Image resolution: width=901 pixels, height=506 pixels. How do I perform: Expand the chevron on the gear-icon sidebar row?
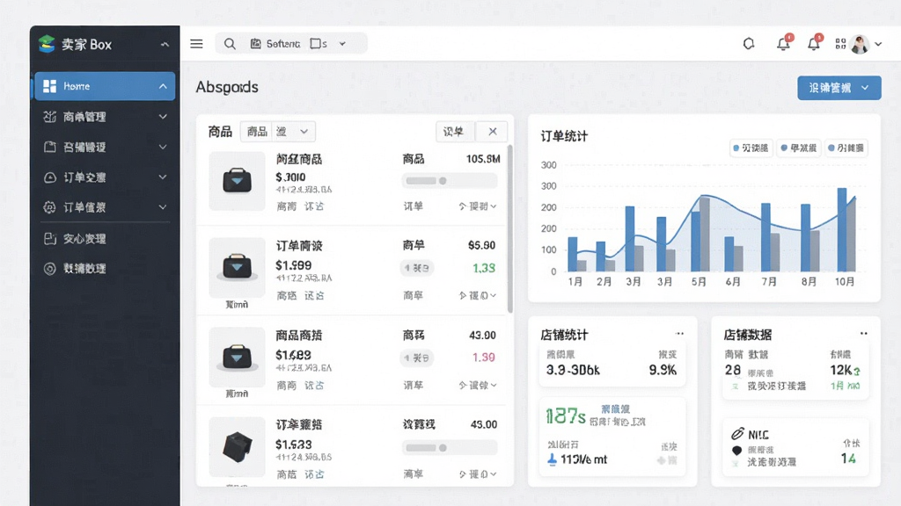tap(163, 207)
